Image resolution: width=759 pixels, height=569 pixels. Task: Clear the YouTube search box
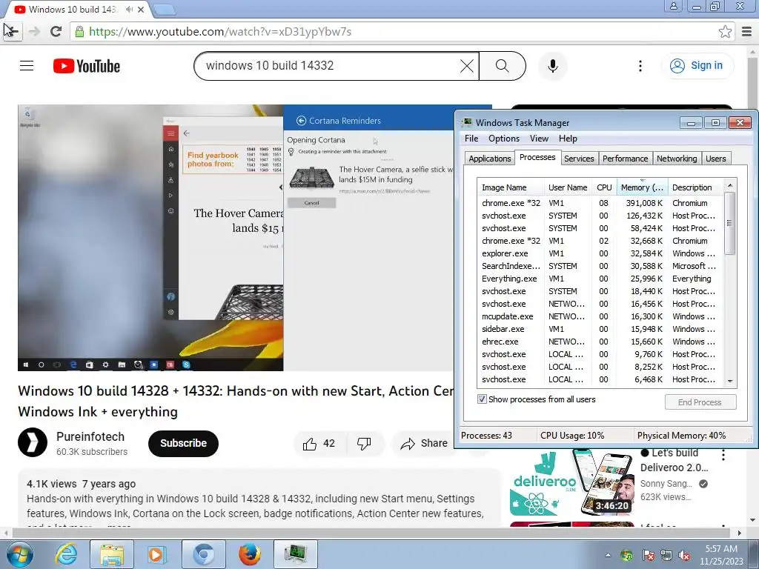(x=467, y=66)
